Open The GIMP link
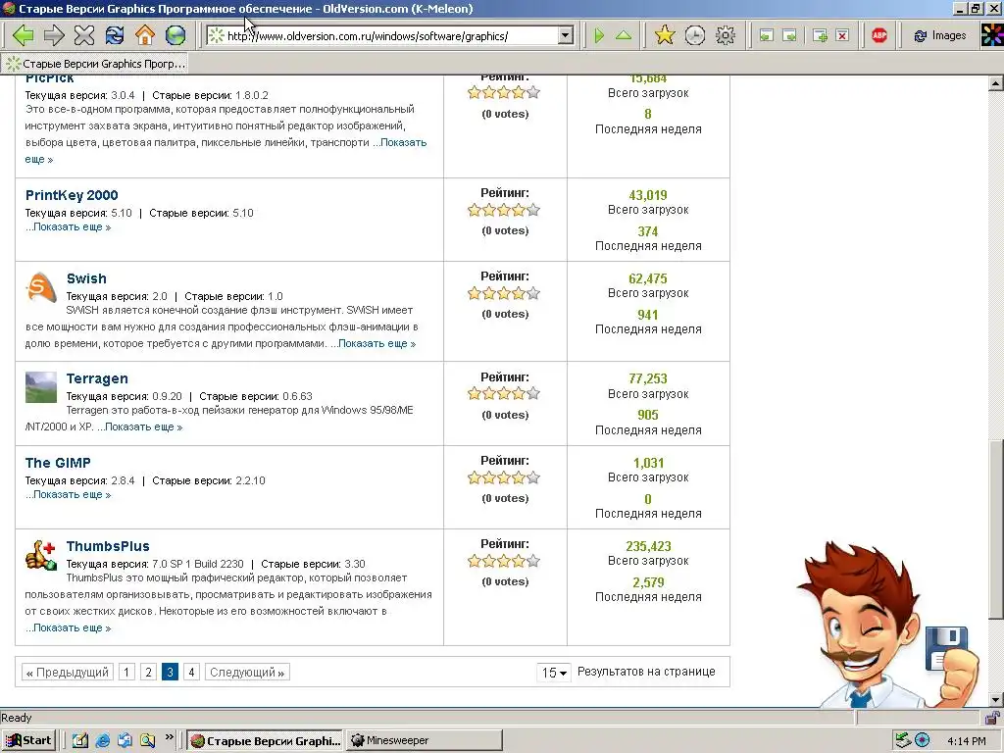Image resolution: width=1004 pixels, height=753 pixels. tap(58, 463)
